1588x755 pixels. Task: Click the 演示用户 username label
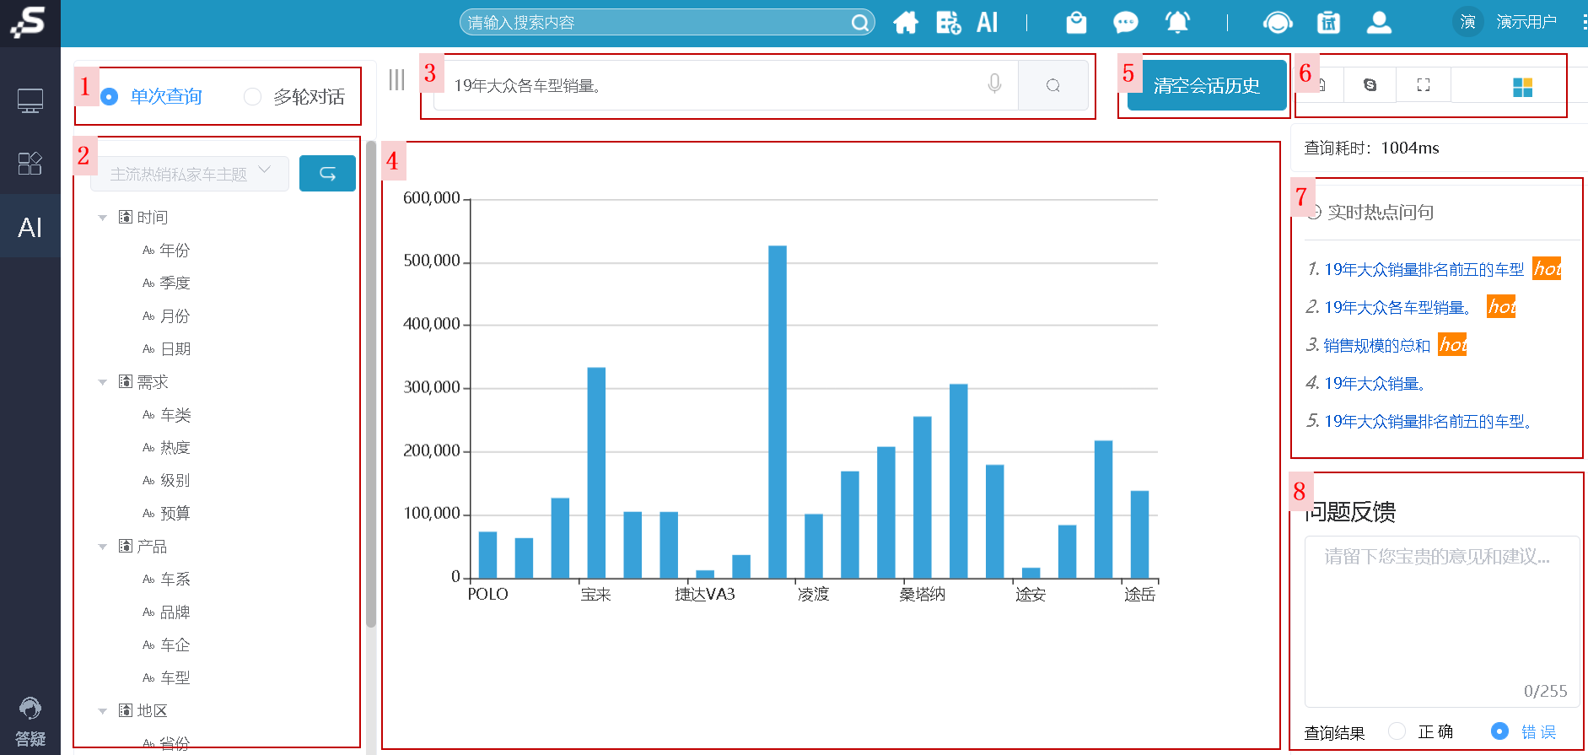tap(1526, 22)
